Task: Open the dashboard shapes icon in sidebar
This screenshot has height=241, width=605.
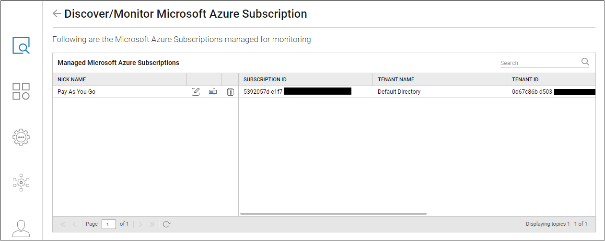Action: tap(21, 91)
